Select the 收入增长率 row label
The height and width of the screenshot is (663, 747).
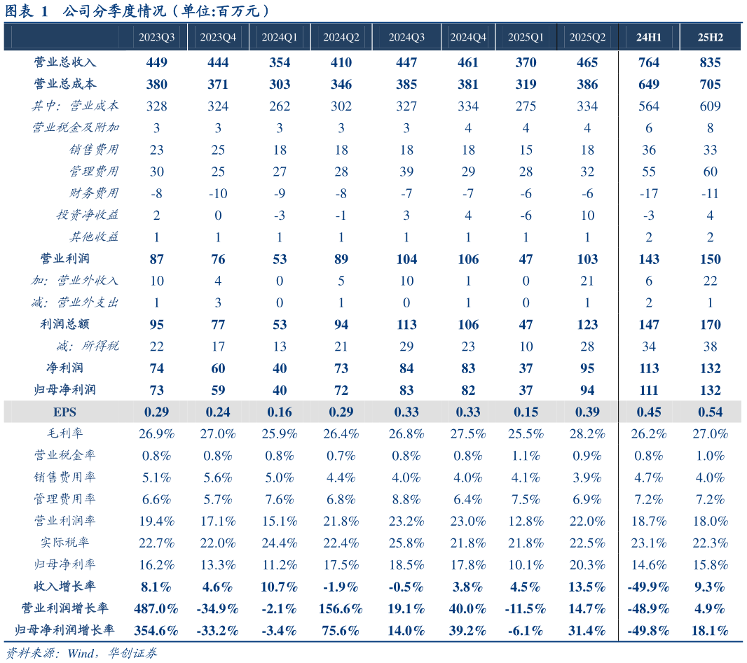pyautogui.click(x=65, y=586)
